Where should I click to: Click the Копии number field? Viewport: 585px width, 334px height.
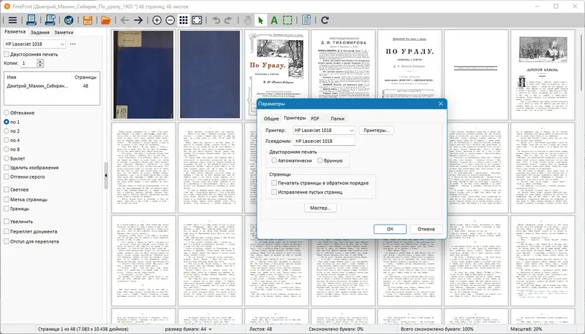click(x=29, y=63)
